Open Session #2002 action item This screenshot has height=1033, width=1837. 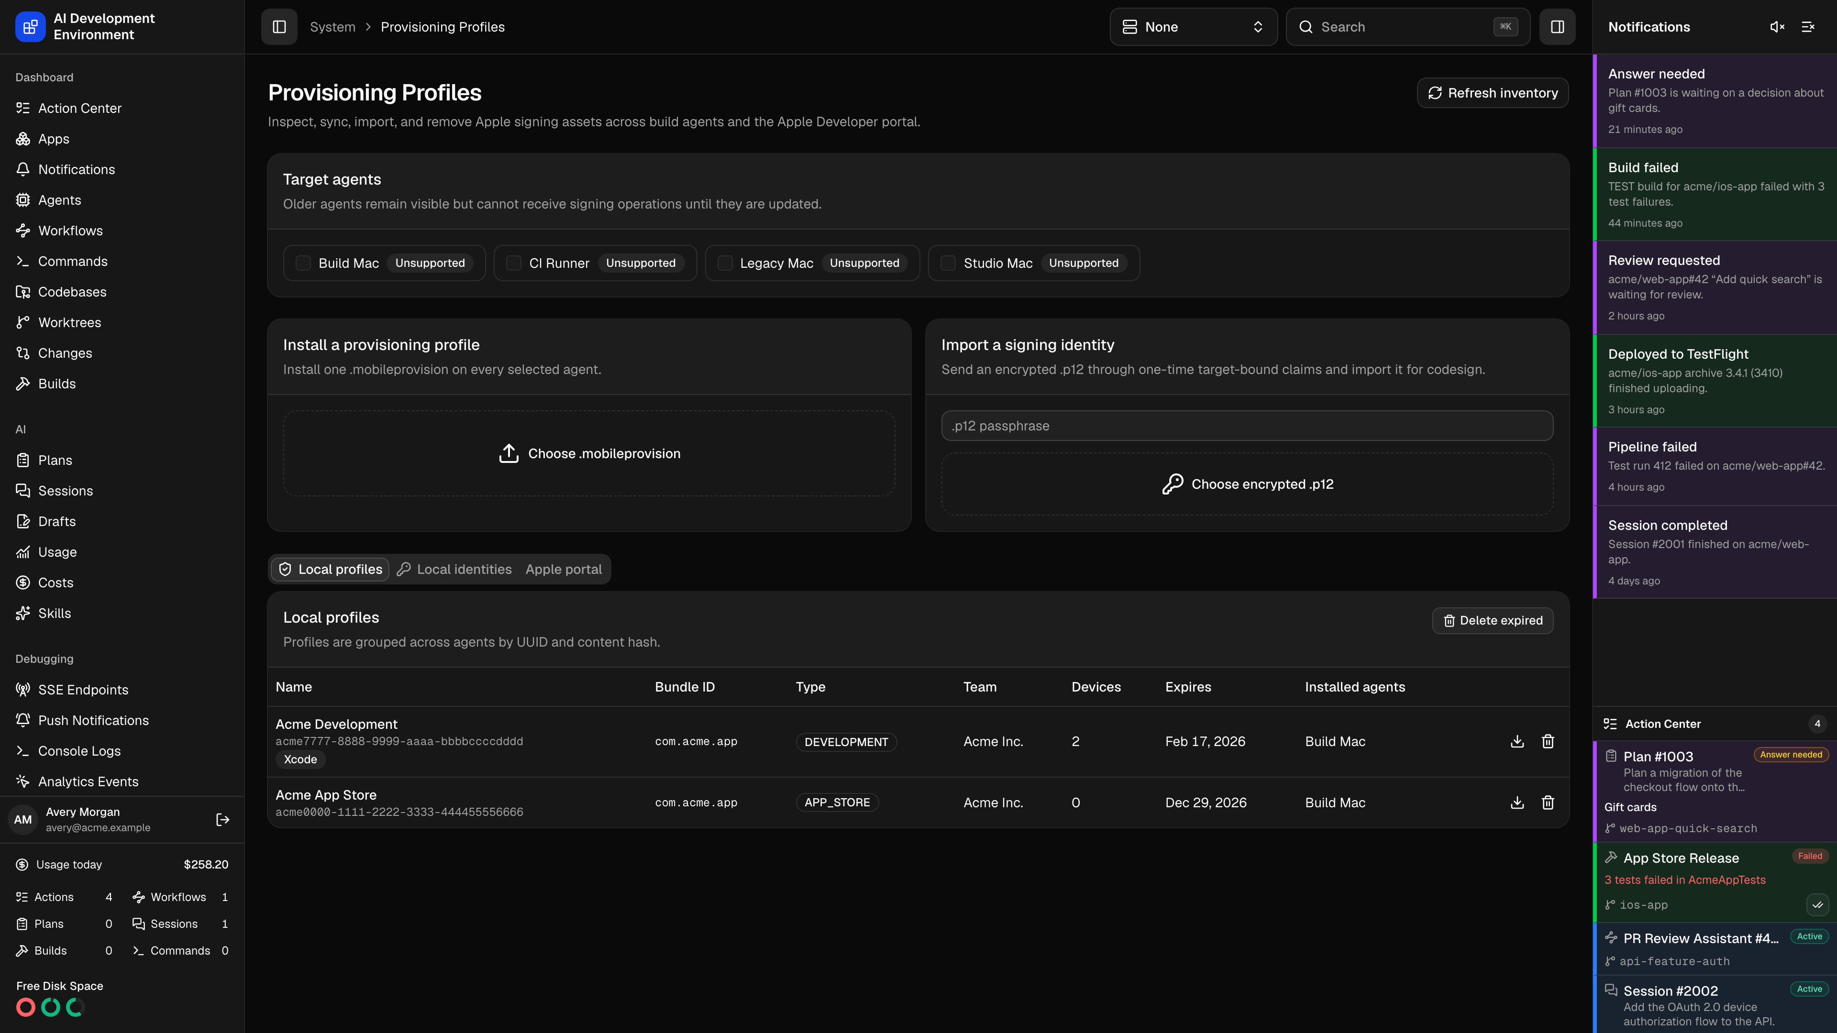point(1715,1004)
